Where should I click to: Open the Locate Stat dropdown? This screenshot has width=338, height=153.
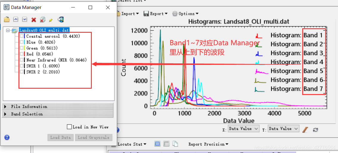(132, 144)
